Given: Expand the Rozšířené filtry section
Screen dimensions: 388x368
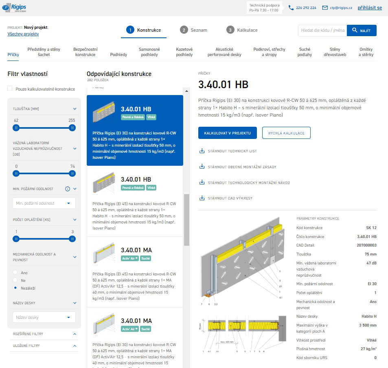Looking at the screenshot, I should click(x=44, y=334).
